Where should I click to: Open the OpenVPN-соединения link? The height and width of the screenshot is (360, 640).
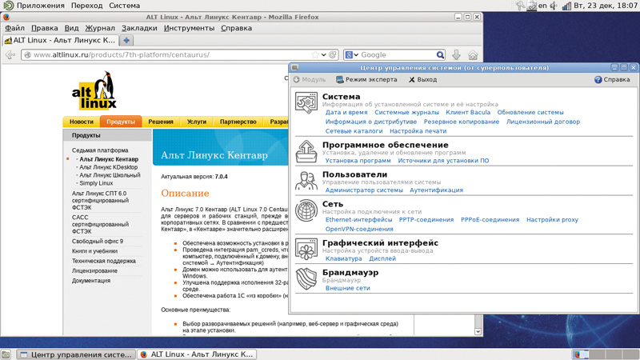click(359, 229)
